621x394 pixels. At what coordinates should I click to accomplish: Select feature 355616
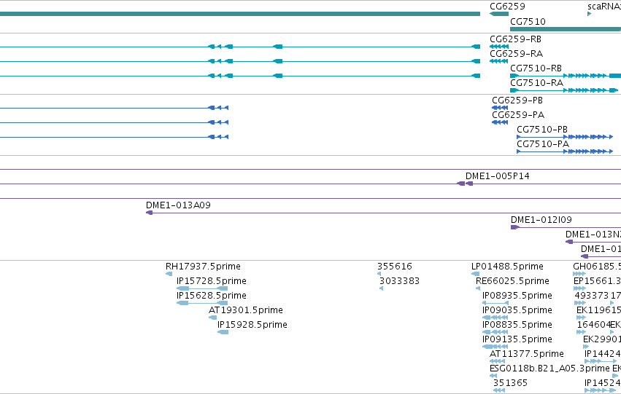(x=395, y=267)
